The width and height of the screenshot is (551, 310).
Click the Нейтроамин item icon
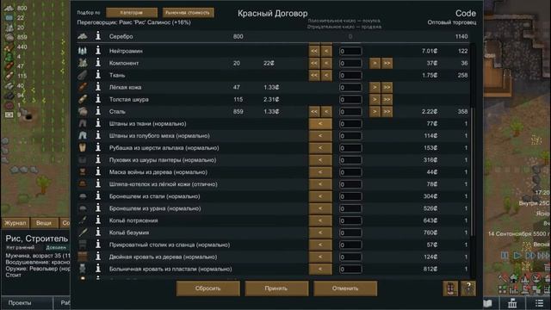point(83,51)
